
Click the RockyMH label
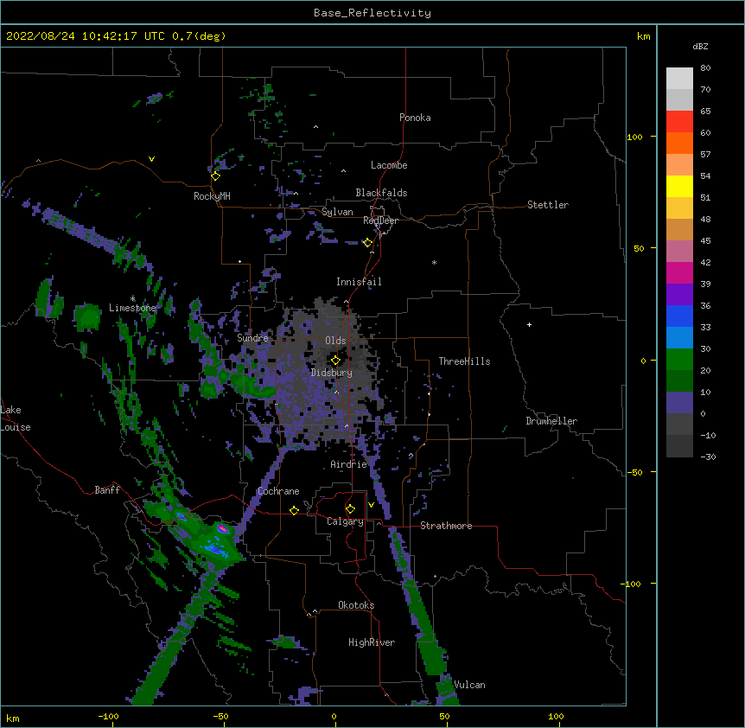pos(212,196)
